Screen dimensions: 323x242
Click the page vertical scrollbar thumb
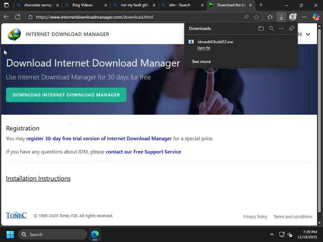point(319,120)
